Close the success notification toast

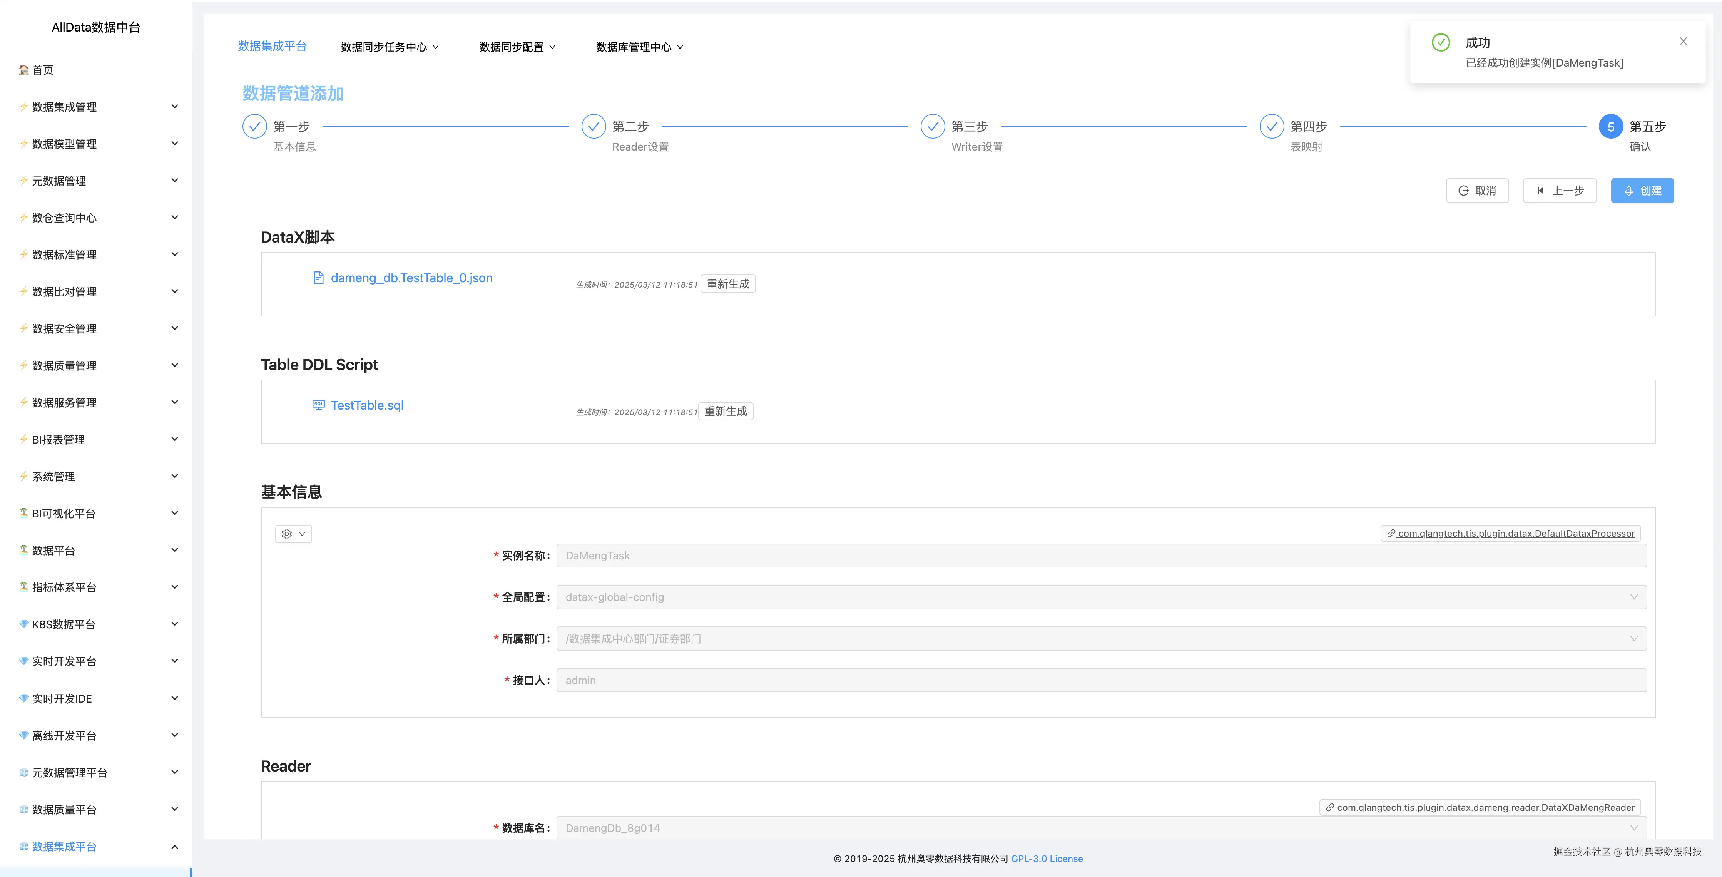point(1683,41)
